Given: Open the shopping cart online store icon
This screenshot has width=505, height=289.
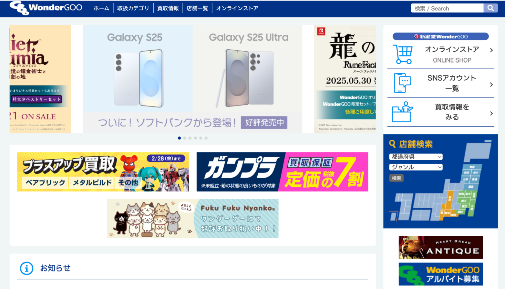Looking at the screenshot, I should (403, 54).
